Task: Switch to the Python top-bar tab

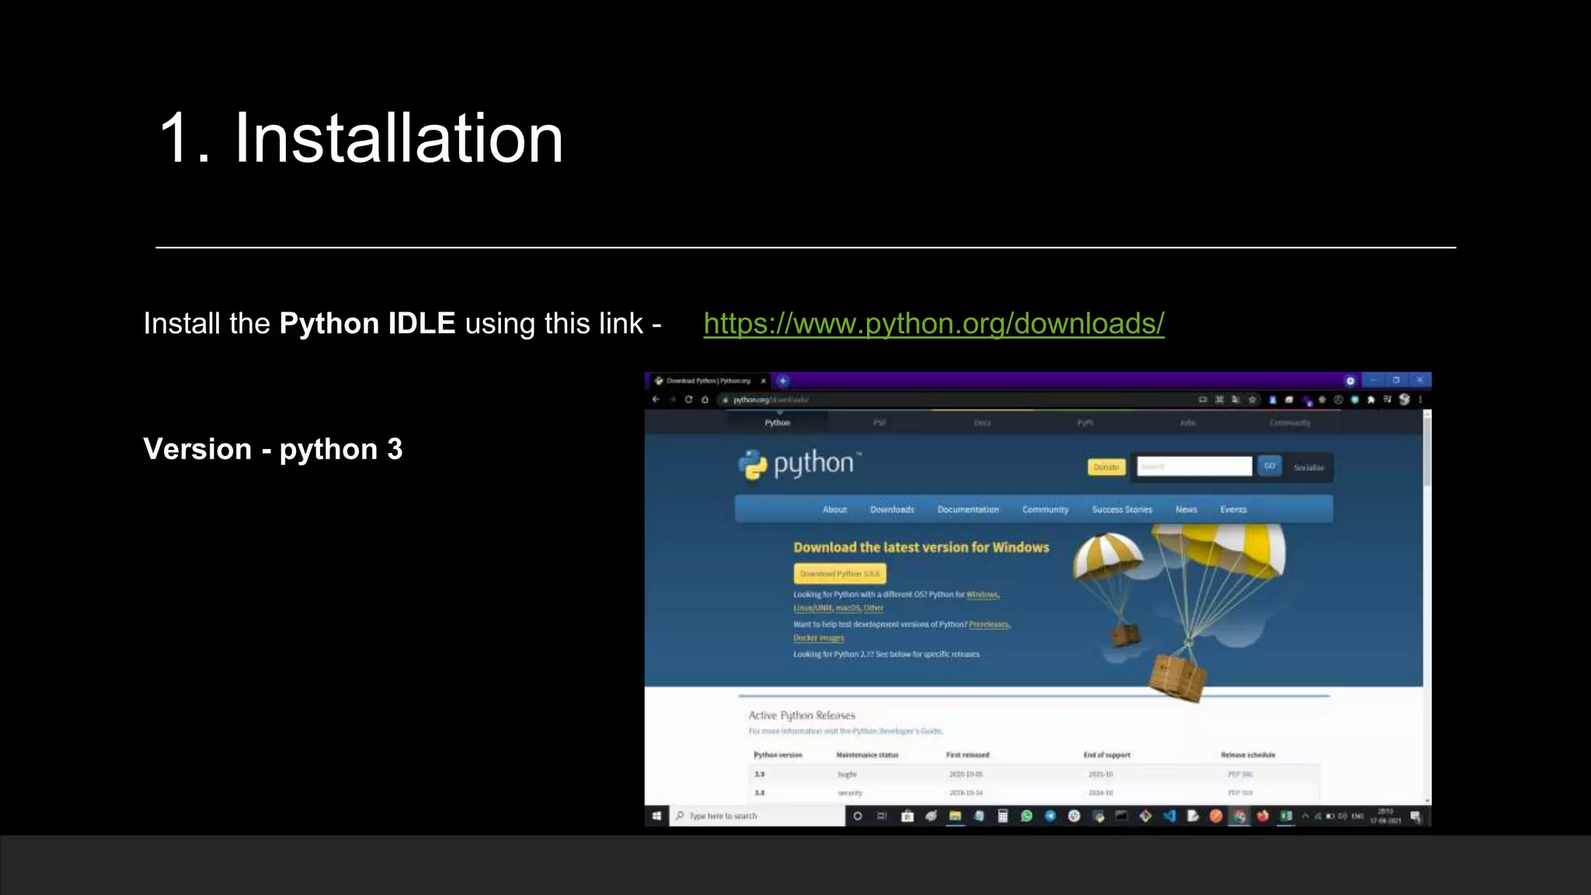Action: tap(777, 423)
